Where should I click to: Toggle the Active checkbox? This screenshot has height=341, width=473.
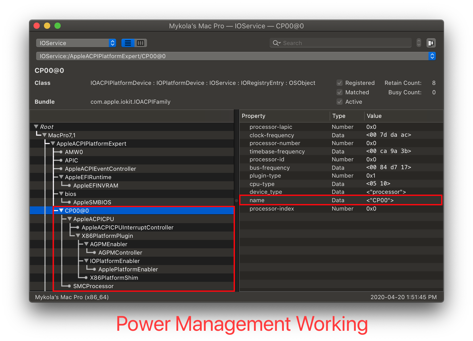tap(340, 102)
